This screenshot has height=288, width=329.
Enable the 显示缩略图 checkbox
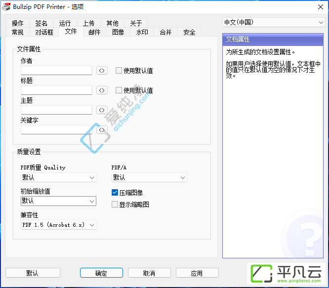pyautogui.click(x=115, y=205)
